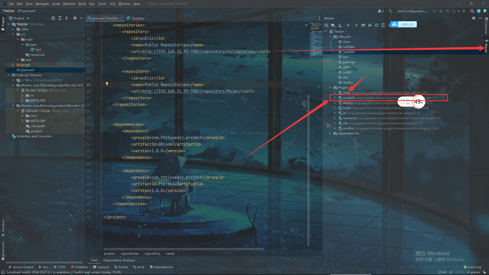Hide the Project tool window
Image resolution: width=489 pixels, height=275 pixels.
coord(81,18)
